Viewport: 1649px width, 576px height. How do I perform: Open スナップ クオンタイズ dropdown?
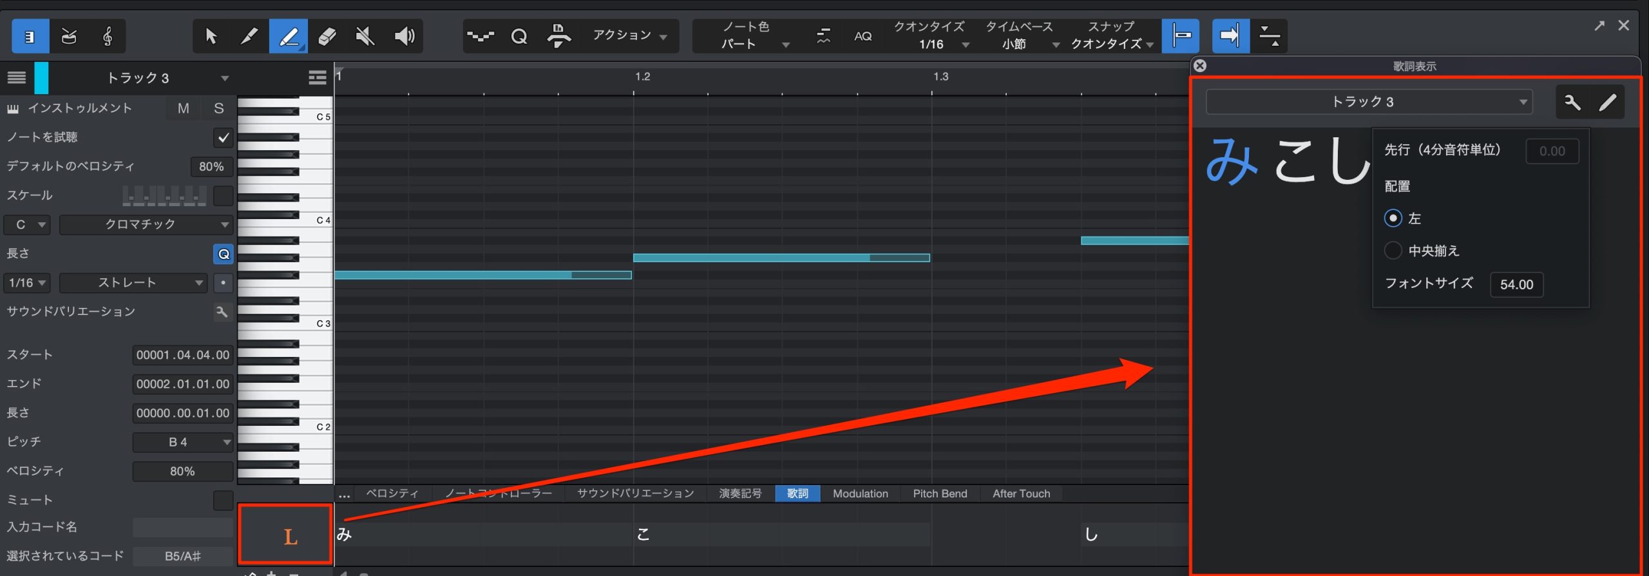tap(1112, 36)
